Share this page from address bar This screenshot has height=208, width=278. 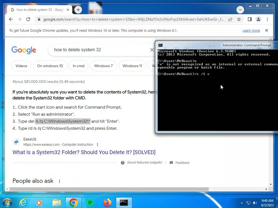[230, 19]
